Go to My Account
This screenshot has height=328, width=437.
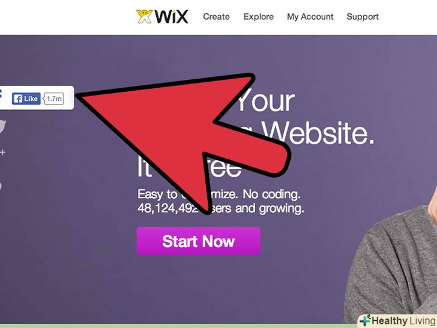(310, 17)
